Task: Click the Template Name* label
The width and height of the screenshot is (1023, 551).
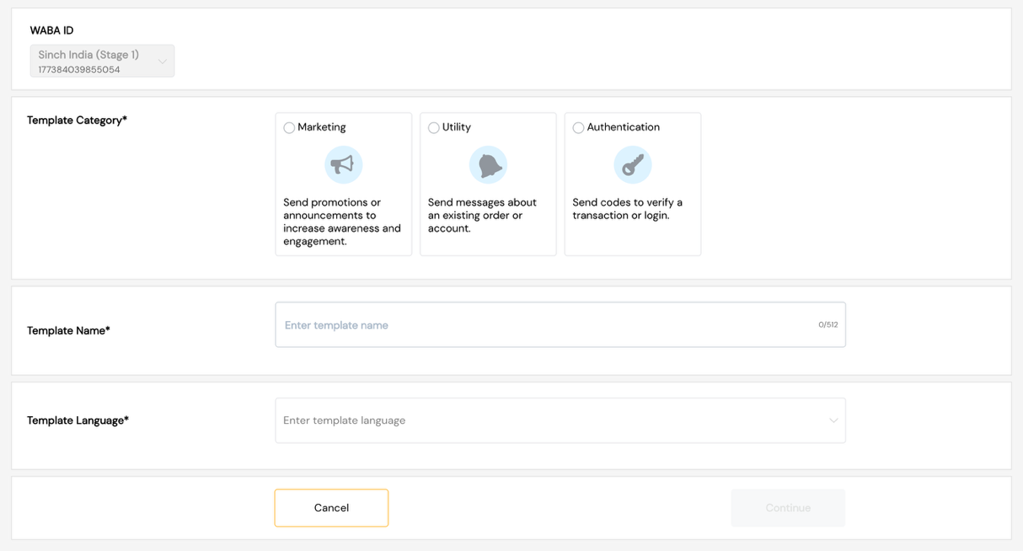Action: point(68,331)
